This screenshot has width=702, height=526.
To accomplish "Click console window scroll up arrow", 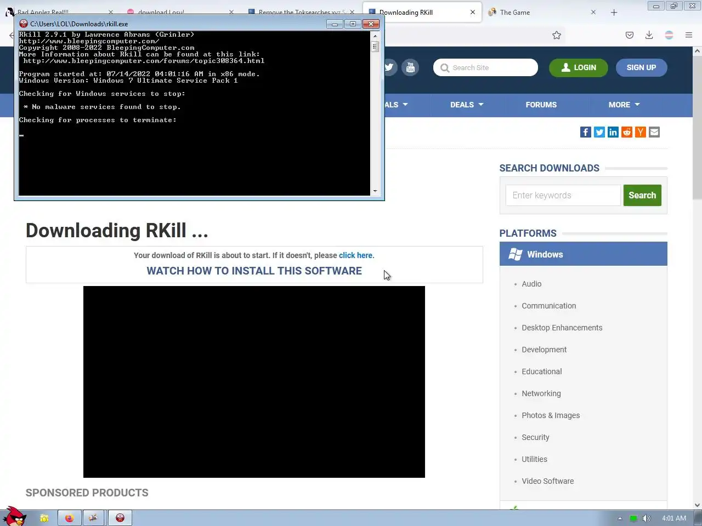I will 375,36.
